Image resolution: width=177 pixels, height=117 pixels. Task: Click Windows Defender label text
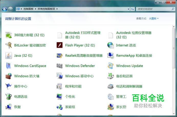[80, 66]
